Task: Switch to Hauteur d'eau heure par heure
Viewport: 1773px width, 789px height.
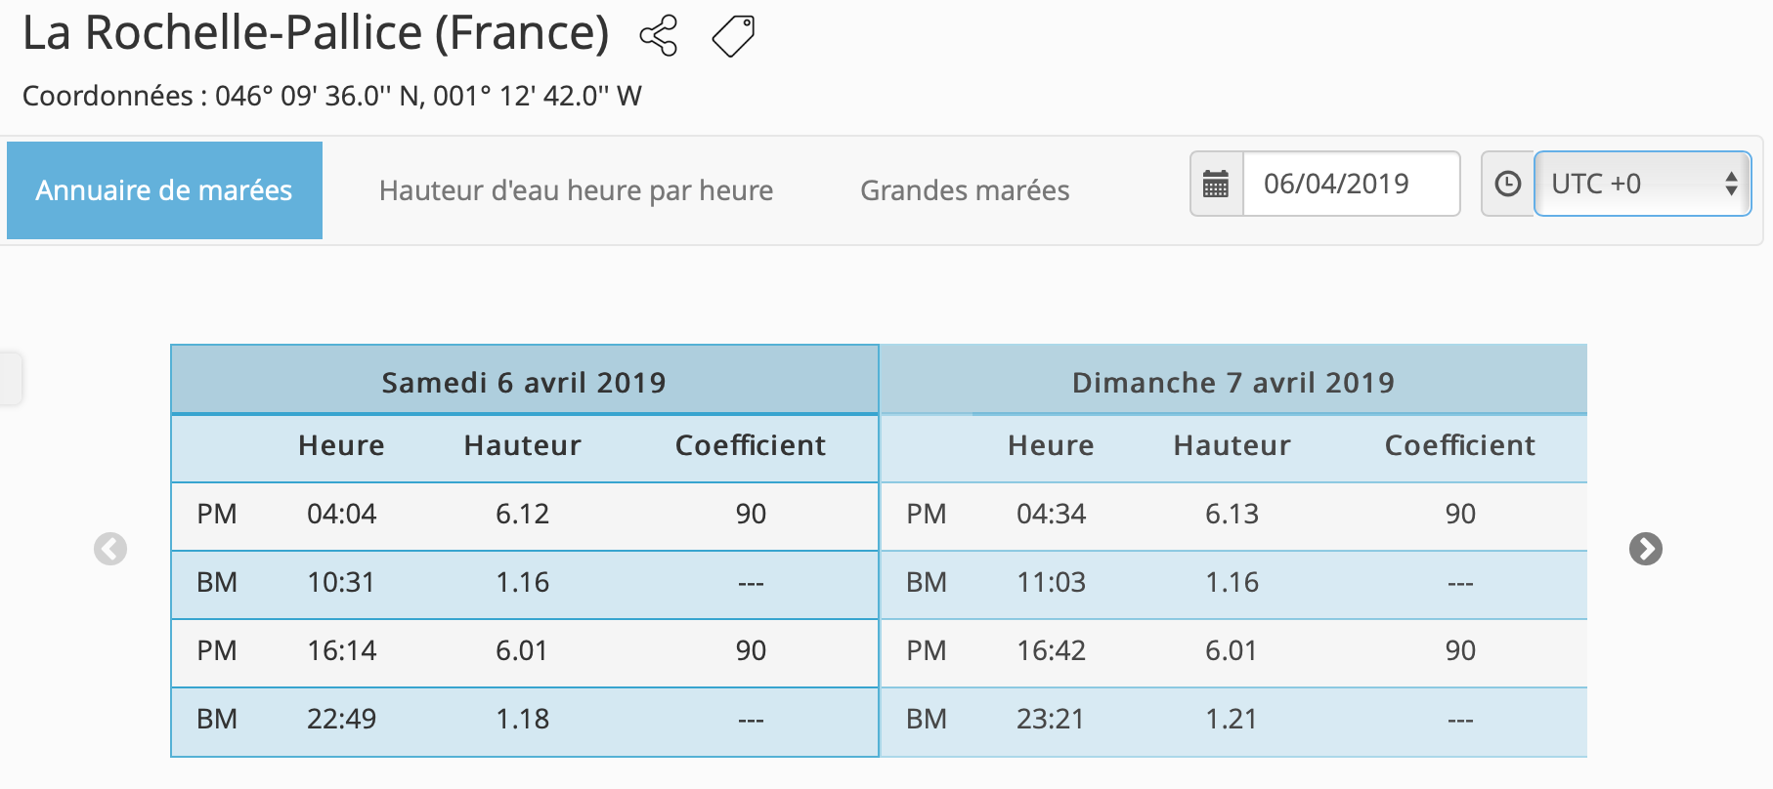Action: pyautogui.click(x=576, y=190)
